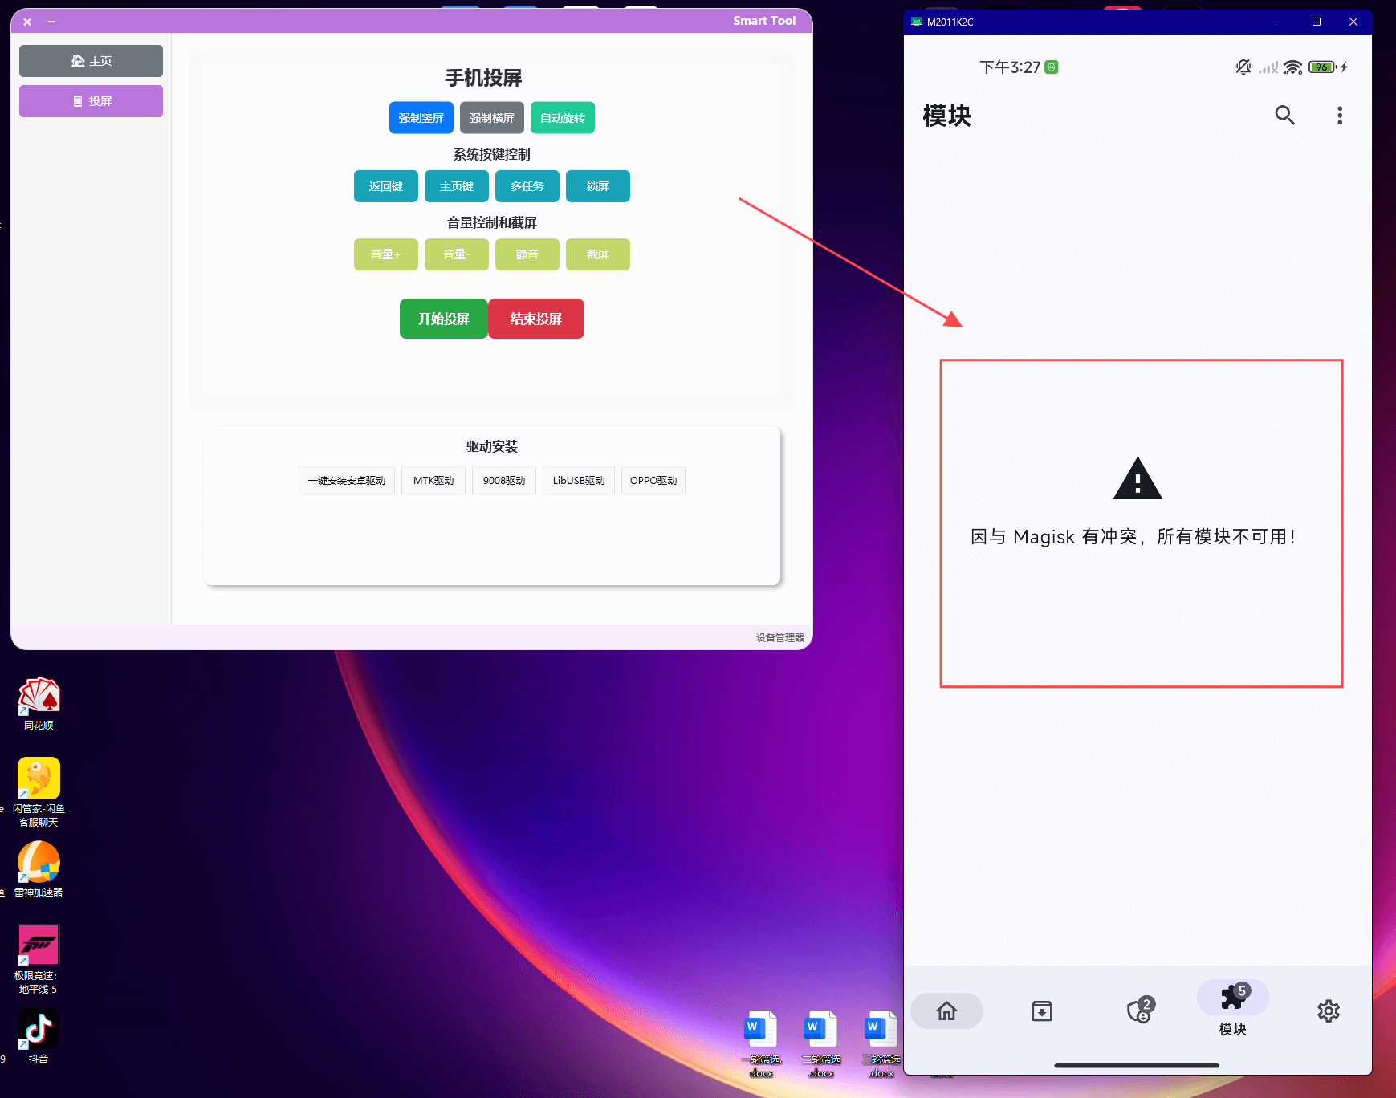The height and width of the screenshot is (1098, 1396).
Task: Tap the 主页键 home key button
Action: tap(457, 186)
